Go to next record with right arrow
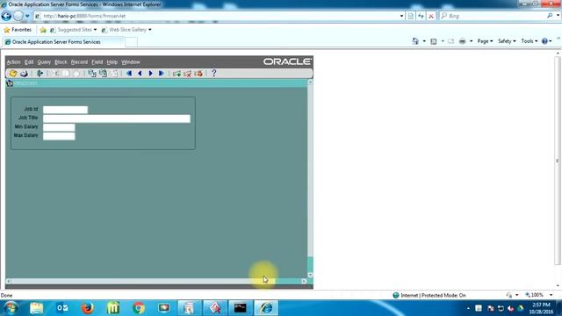The height and width of the screenshot is (316, 562). 150,74
